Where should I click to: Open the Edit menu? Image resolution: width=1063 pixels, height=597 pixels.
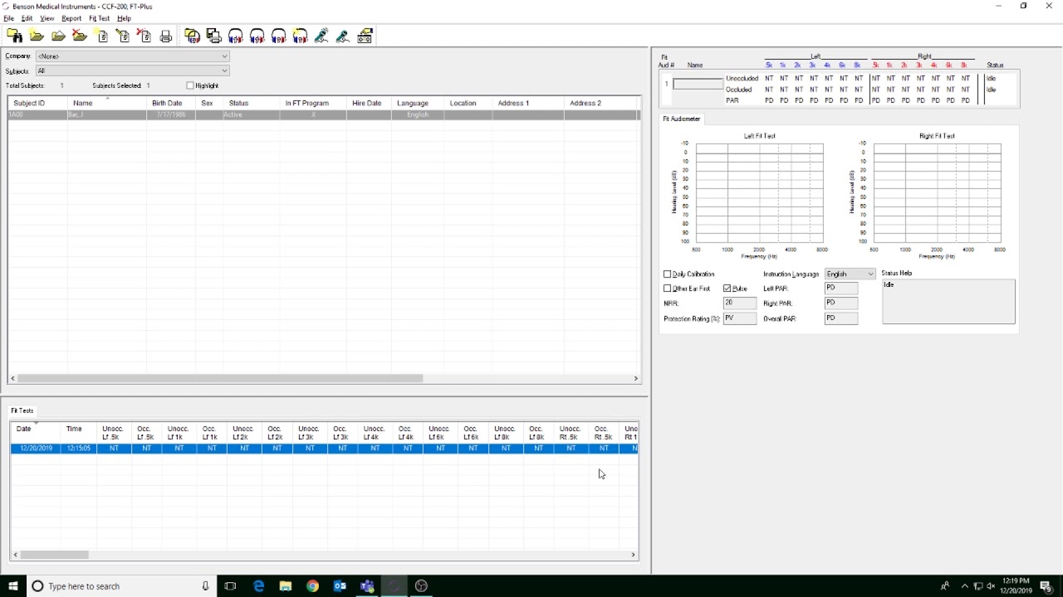[x=27, y=18]
